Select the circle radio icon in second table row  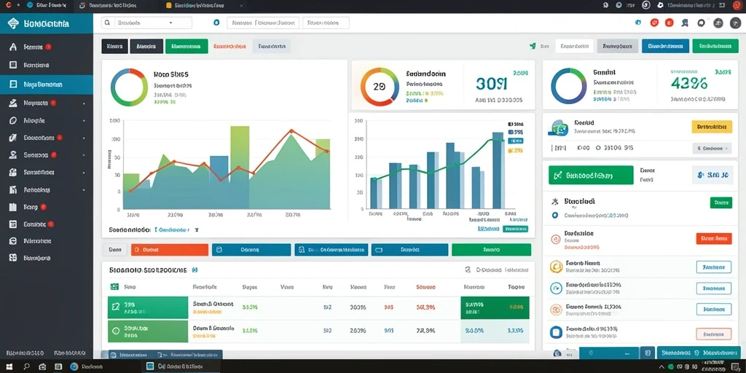[115, 330]
